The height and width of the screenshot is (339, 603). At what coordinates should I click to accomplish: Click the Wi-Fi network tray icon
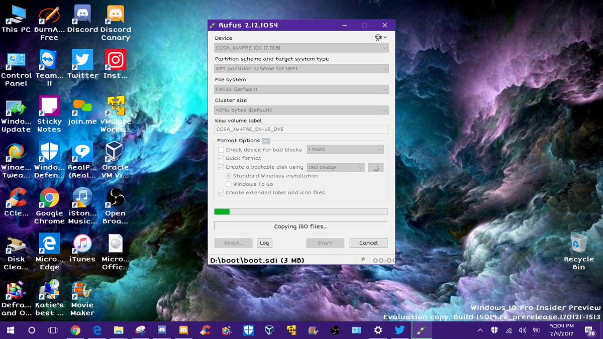tap(509, 330)
